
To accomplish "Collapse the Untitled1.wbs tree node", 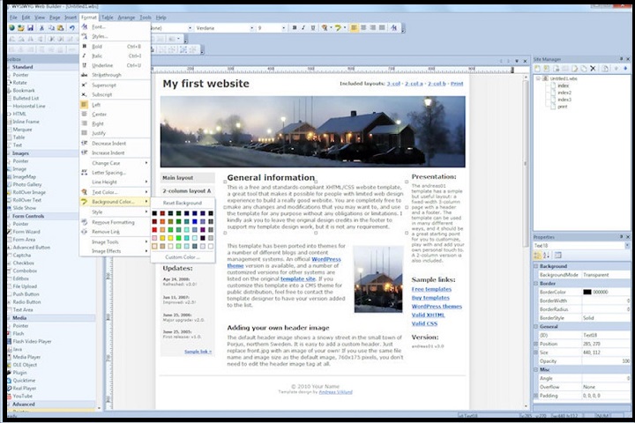I will pyautogui.click(x=539, y=78).
